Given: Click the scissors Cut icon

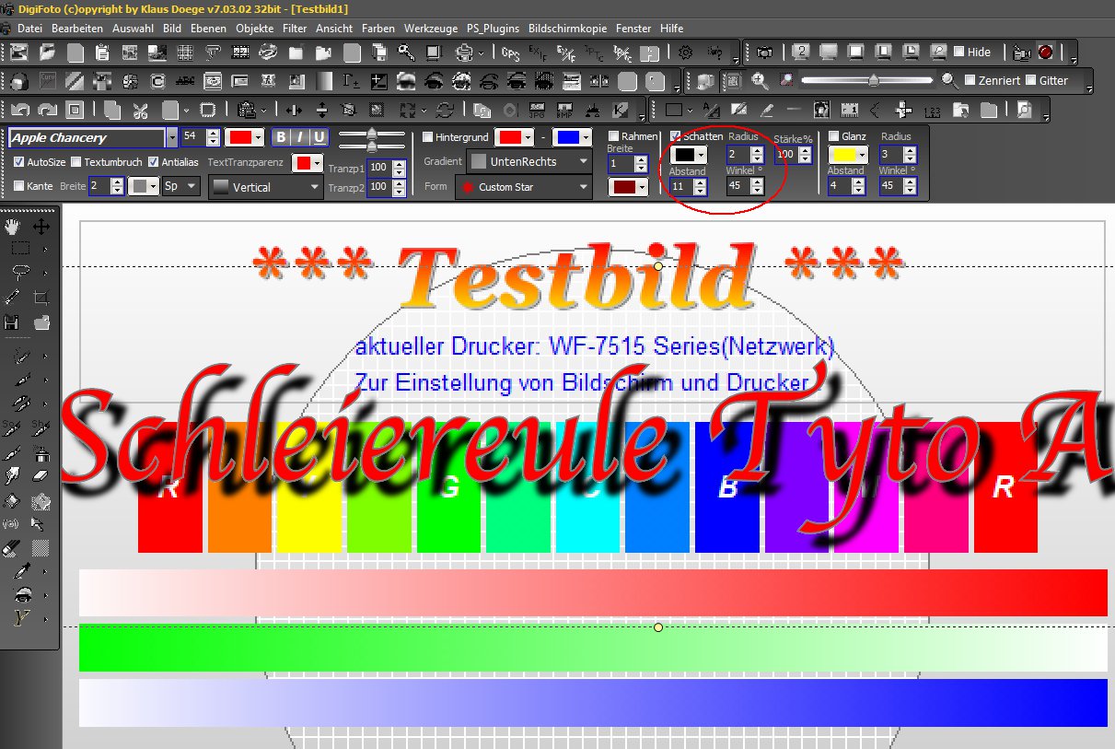Looking at the screenshot, I should tap(140, 110).
